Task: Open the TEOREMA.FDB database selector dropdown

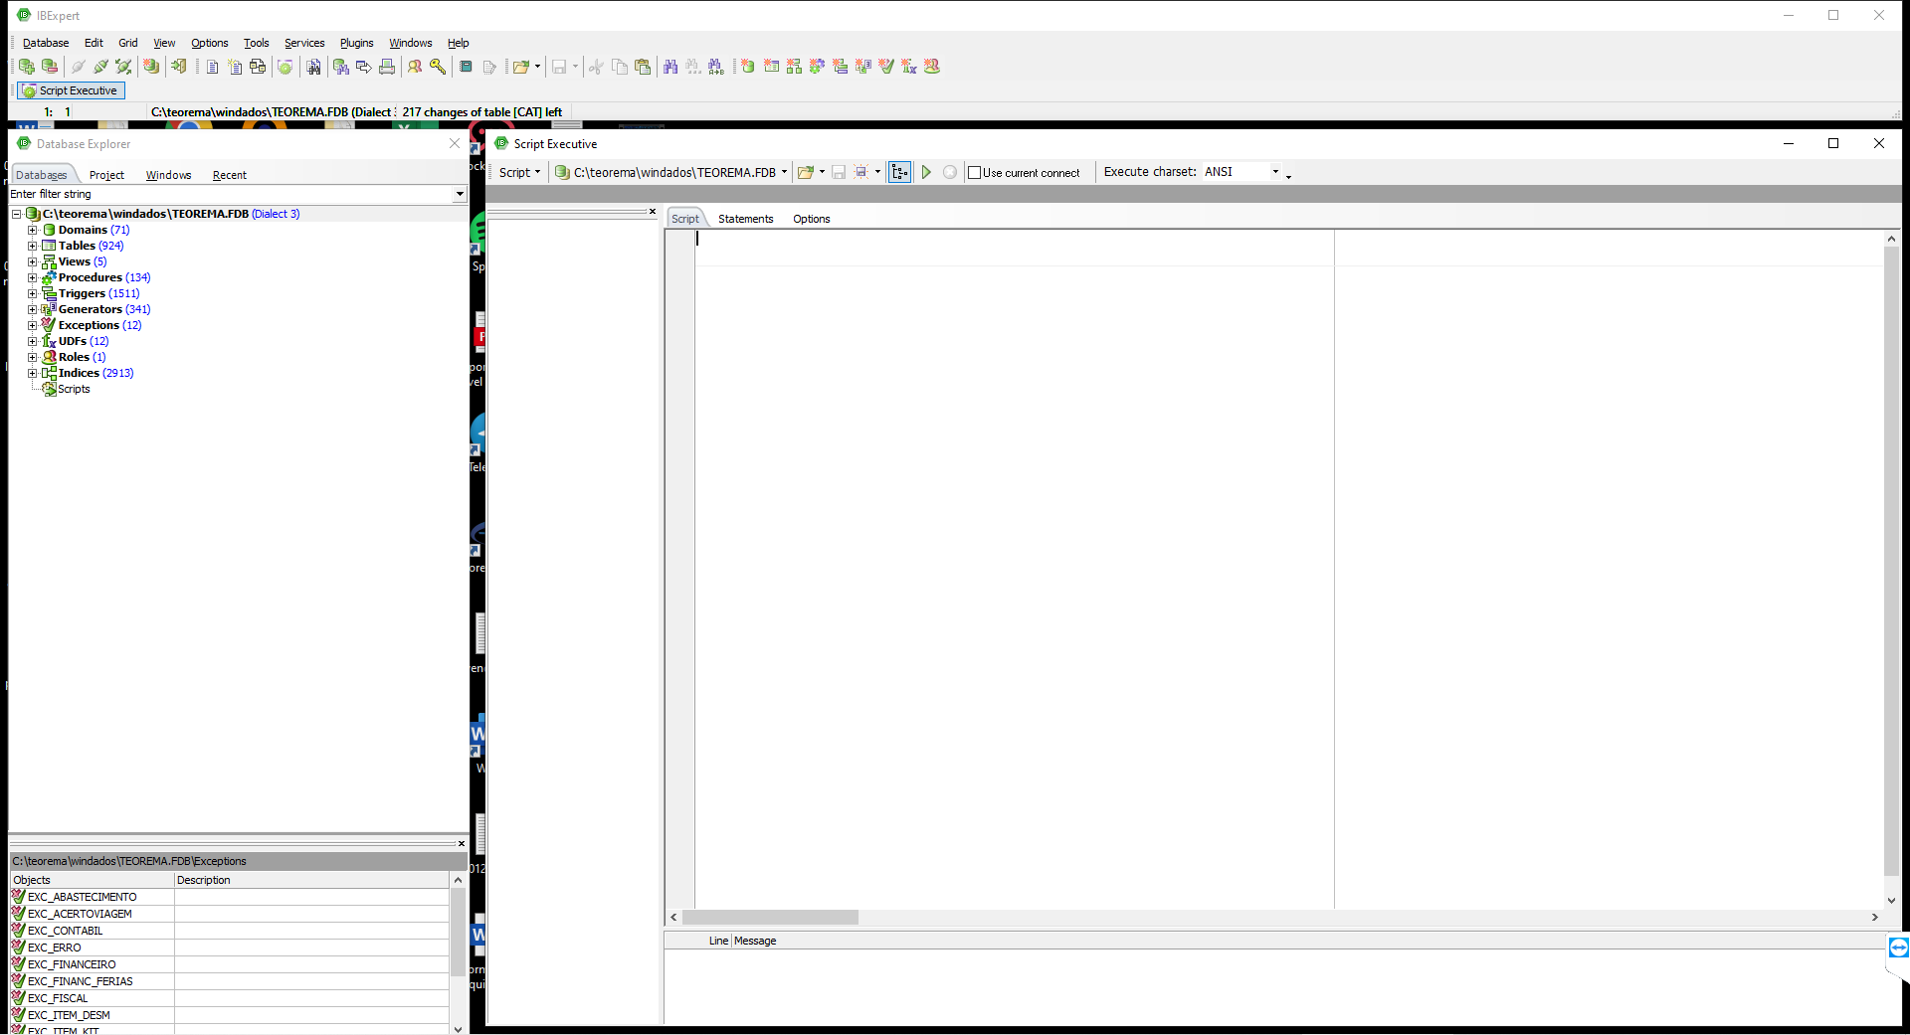Action: [784, 172]
